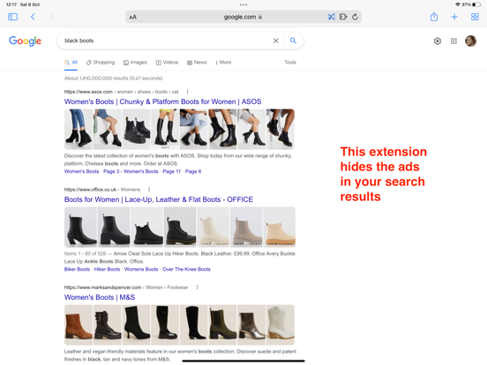
Task: Open the ASOS thumbnail of chunky Chelsea boots pair
Action: pyautogui.click(x=136, y=129)
